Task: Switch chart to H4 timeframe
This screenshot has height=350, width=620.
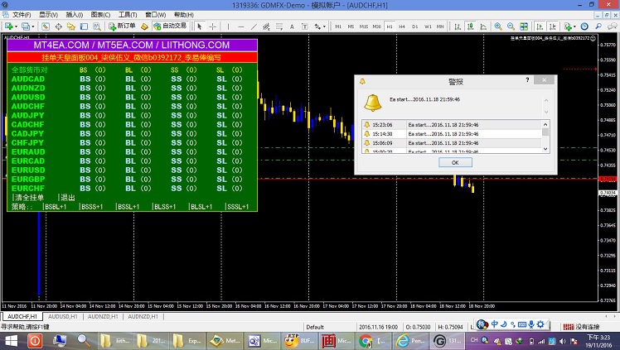Action: click(x=402, y=26)
